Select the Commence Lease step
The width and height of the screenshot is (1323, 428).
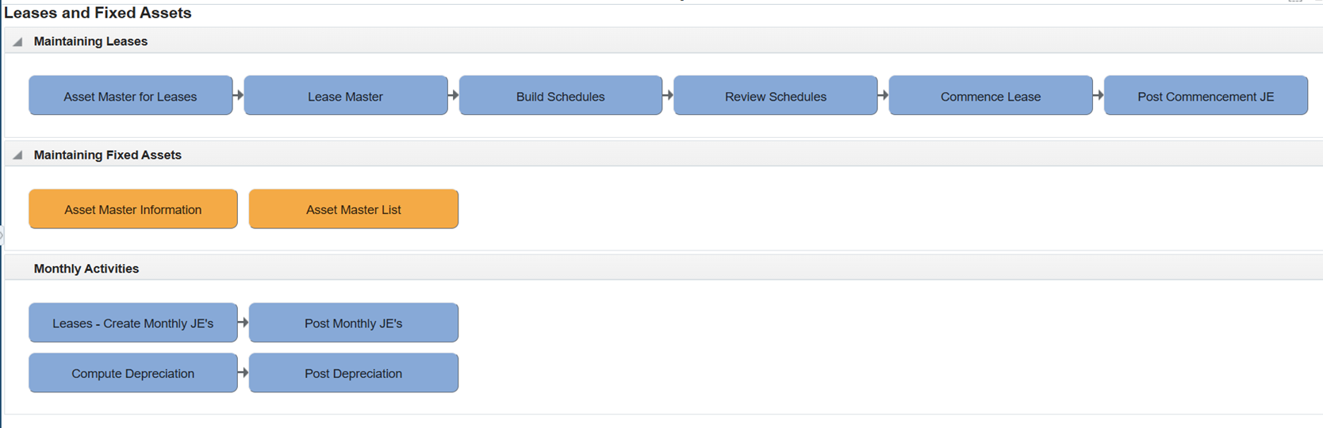(x=991, y=96)
